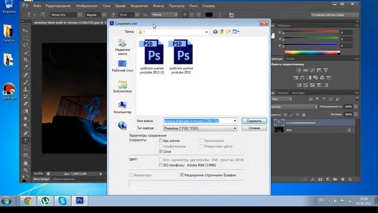Select the Crop tool
Screen dimensions: 378x213
(25, 60)
